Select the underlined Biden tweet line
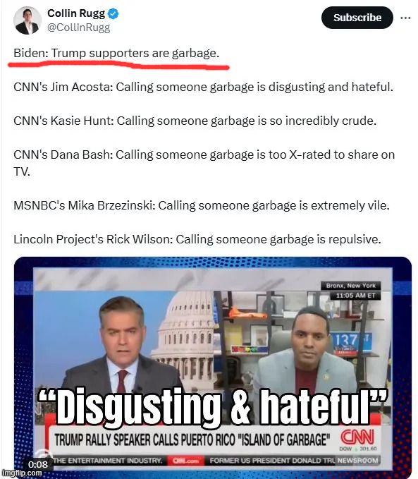 click(x=116, y=53)
